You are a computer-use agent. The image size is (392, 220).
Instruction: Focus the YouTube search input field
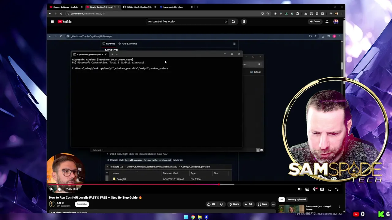tap(185, 22)
